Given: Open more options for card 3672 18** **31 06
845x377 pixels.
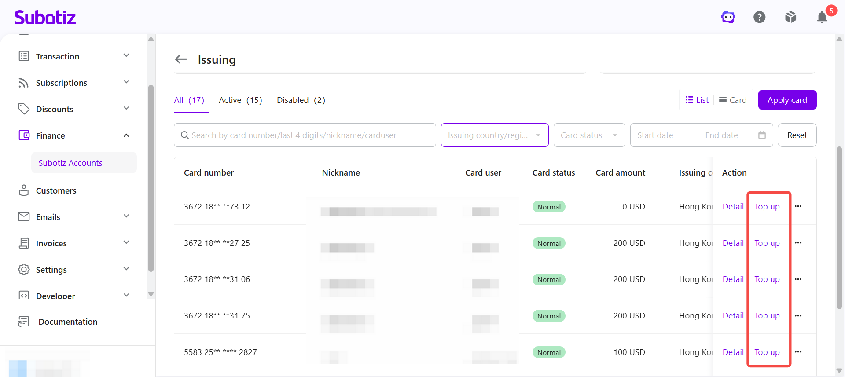Looking at the screenshot, I should tap(798, 279).
